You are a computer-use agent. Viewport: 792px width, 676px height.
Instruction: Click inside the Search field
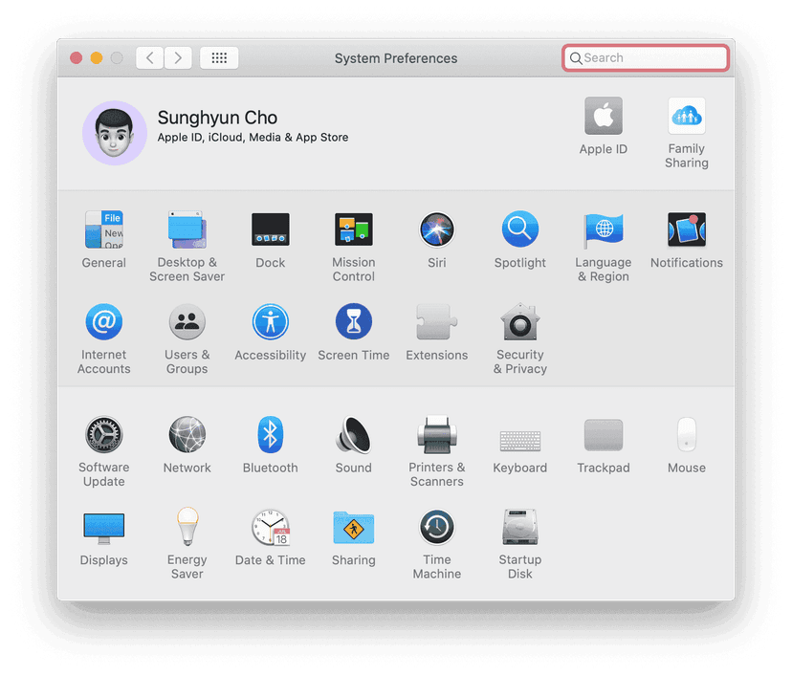[x=645, y=57]
